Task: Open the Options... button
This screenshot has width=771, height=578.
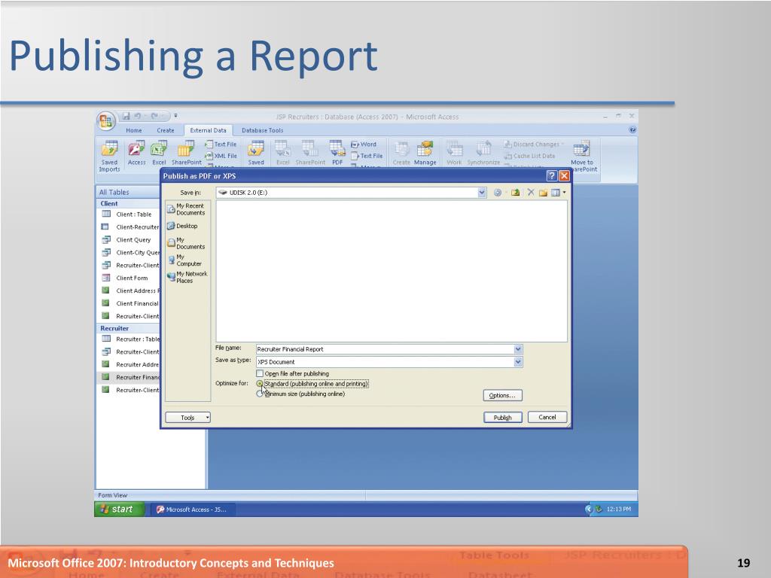Action: click(502, 395)
